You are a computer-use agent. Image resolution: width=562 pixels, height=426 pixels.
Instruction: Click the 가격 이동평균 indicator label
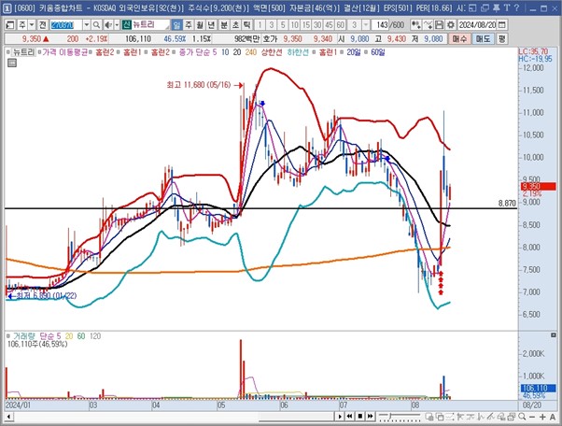coord(64,52)
